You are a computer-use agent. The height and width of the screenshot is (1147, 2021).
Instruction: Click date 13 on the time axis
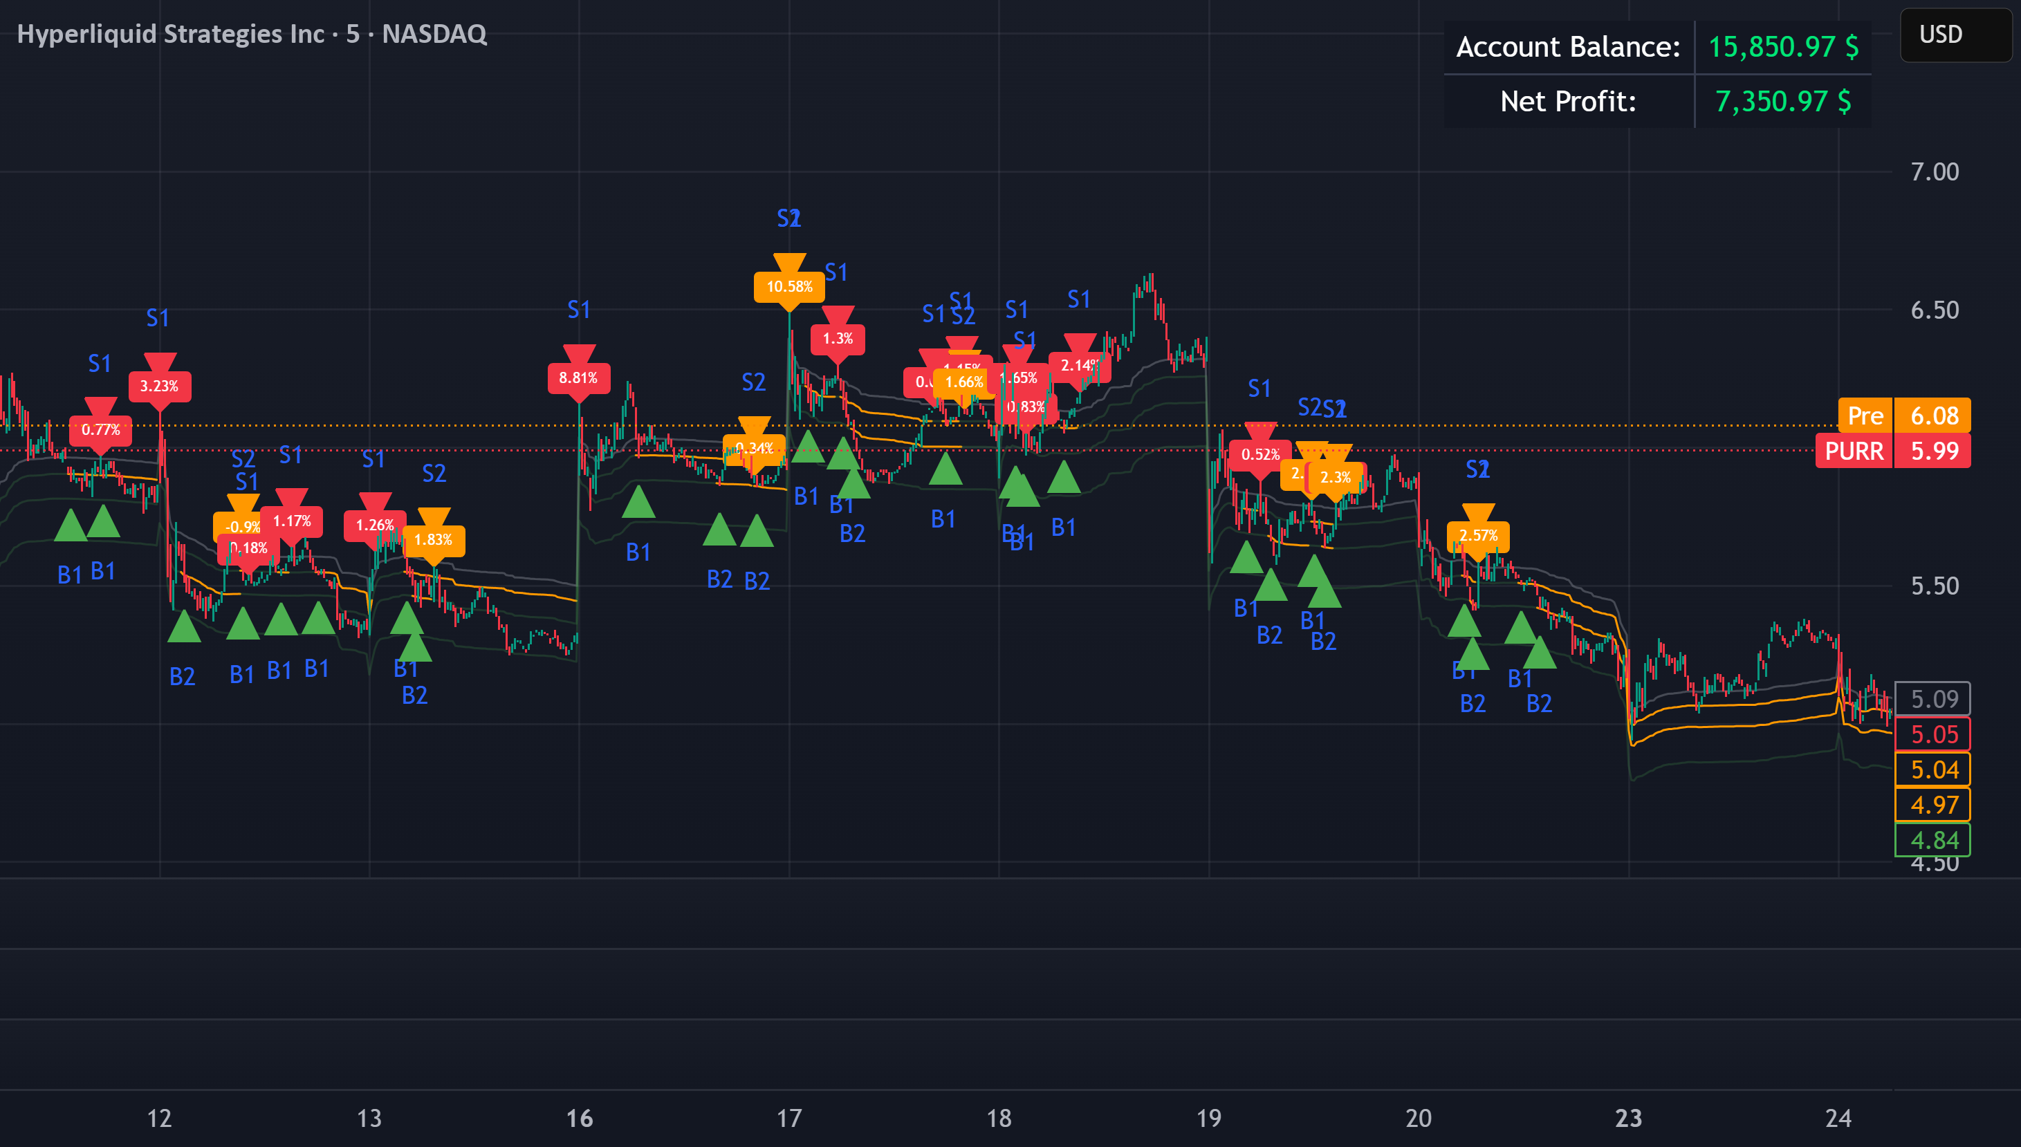tap(369, 1119)
